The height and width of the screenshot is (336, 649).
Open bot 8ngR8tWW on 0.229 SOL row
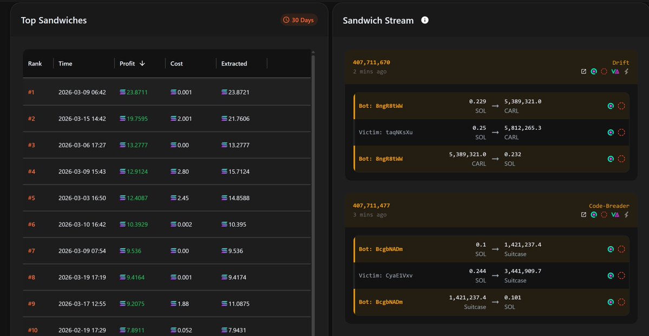pos(381,106)
